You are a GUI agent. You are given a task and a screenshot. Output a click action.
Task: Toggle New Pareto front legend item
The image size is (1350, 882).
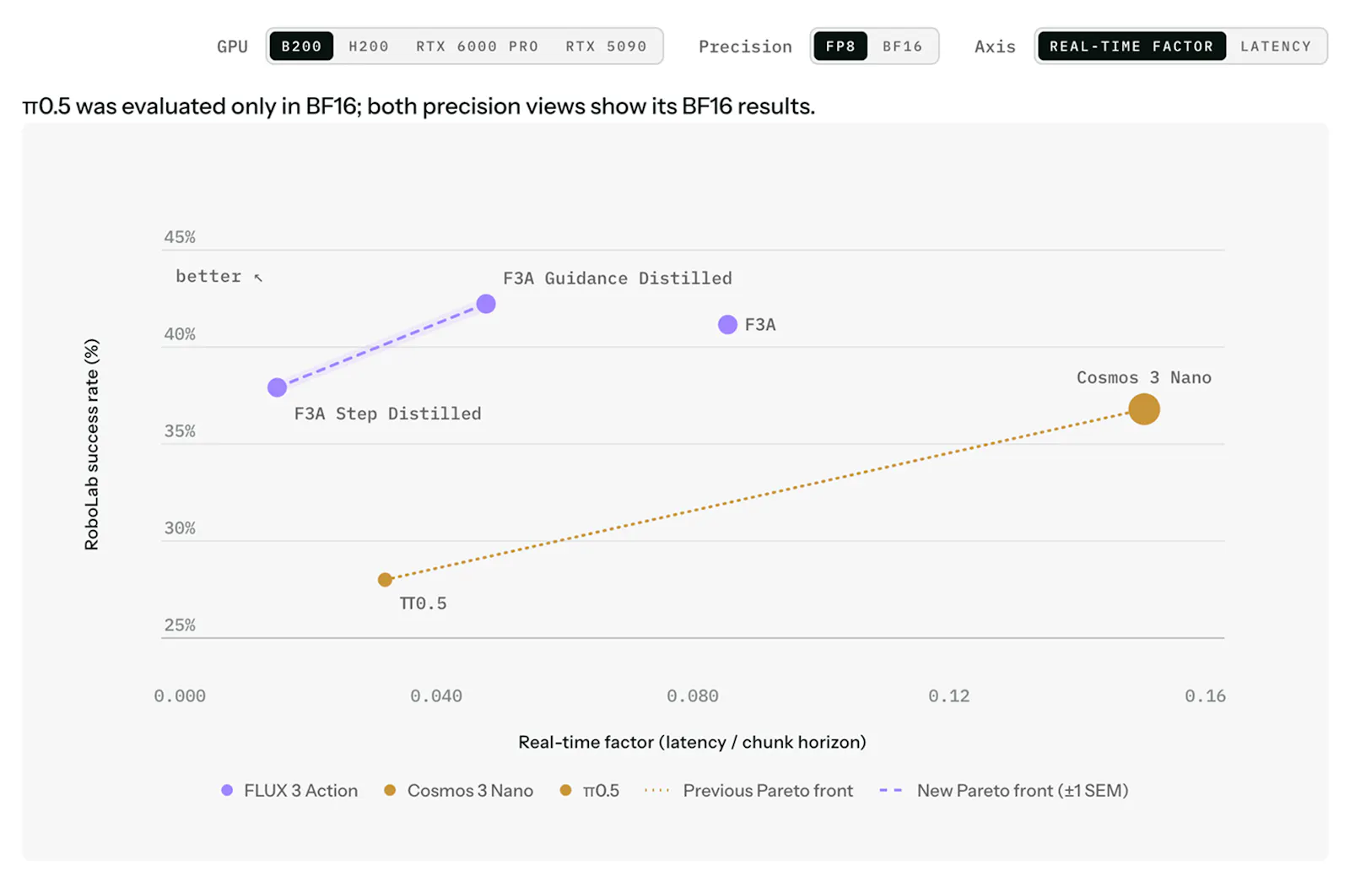1003,791
